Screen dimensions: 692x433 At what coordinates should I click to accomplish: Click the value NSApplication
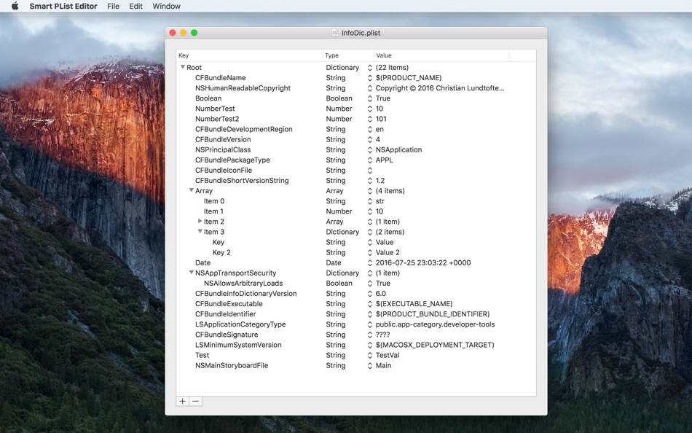click(x=398, y=149)
